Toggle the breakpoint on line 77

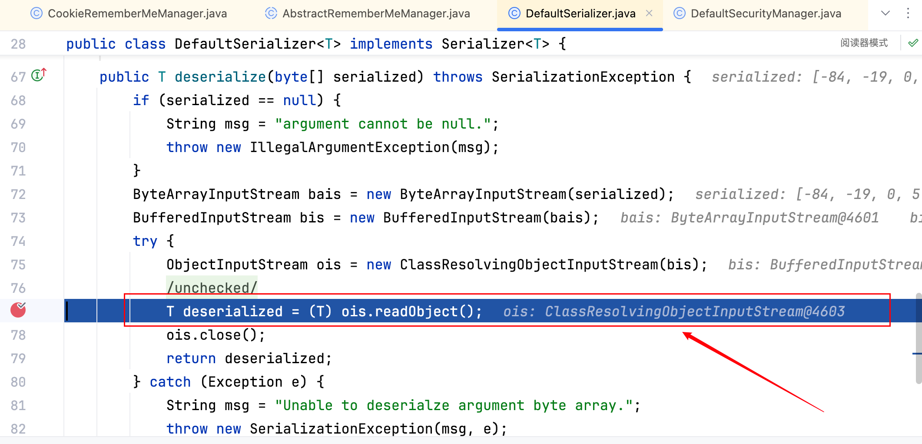18,310
